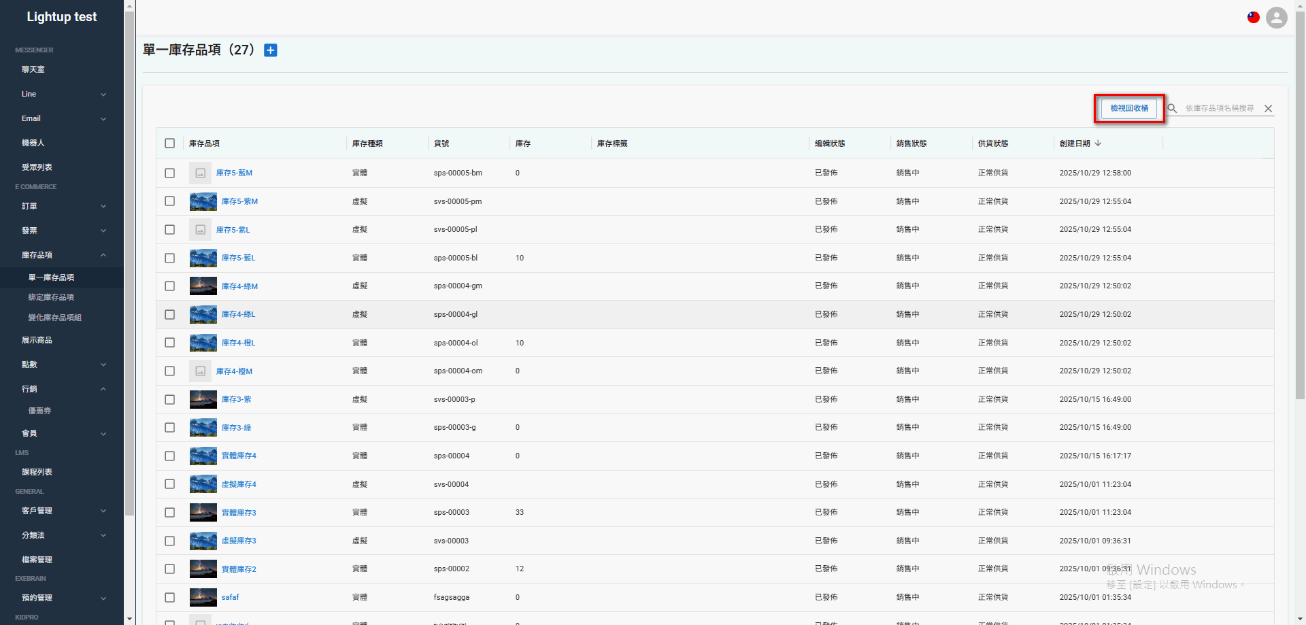Click the Taiwan flag language icon
Image resolution: width=1306 pixels, height=625 pixels.
(1253, 17)
